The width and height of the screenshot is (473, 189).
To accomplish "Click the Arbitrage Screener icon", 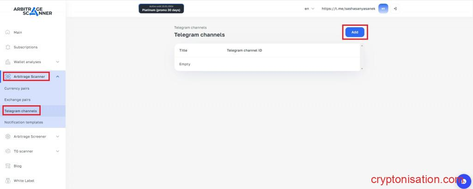I will pyautogui.click(x=8, y=137).
